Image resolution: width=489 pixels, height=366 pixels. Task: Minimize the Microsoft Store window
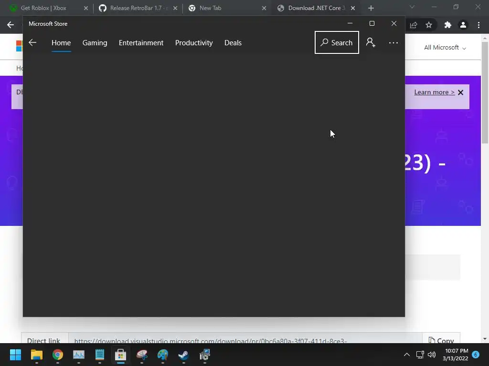click(x=350, y=23)
